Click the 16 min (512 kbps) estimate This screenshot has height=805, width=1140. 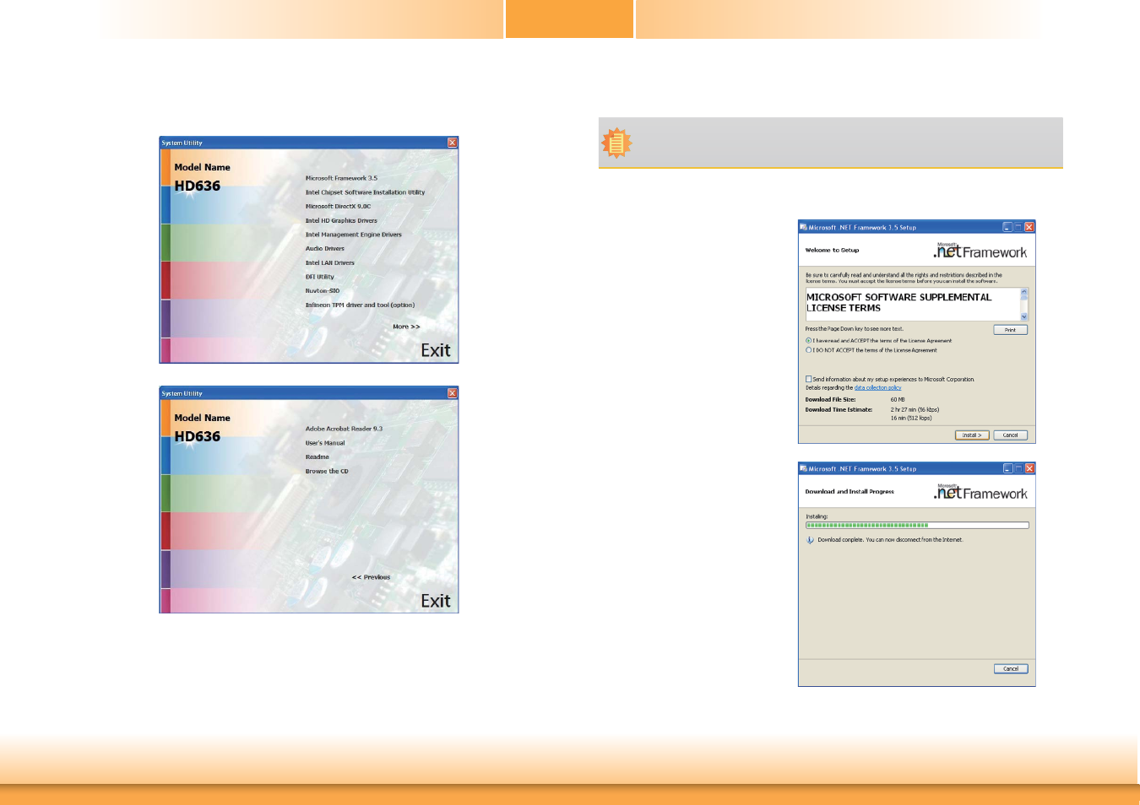[911, 419]
